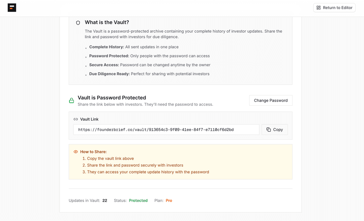Copy the vault link
Image resolution: width=364 pixels, height=221 pixels.
(275, 130)
